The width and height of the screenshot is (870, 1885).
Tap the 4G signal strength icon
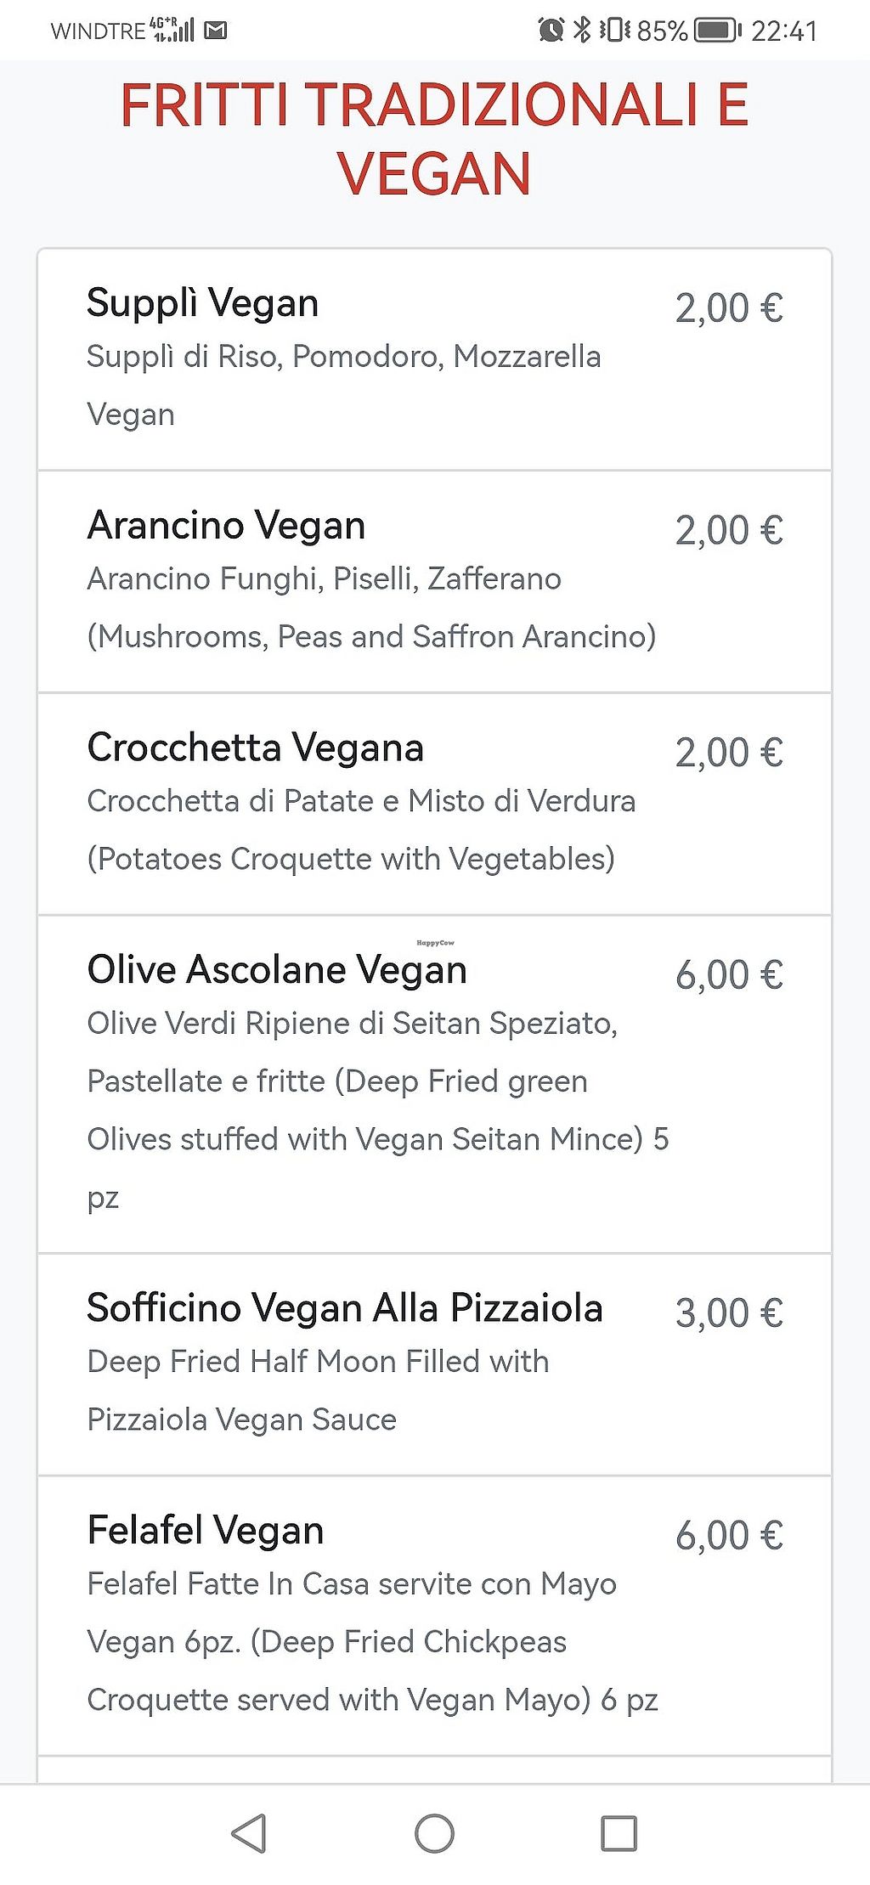(x=172, y=31)
